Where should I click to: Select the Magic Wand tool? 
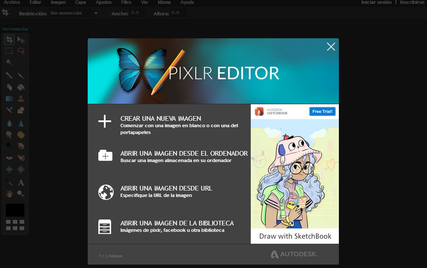tap(9, 62)
